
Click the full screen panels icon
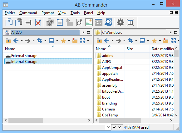click(x=130, y=22)
